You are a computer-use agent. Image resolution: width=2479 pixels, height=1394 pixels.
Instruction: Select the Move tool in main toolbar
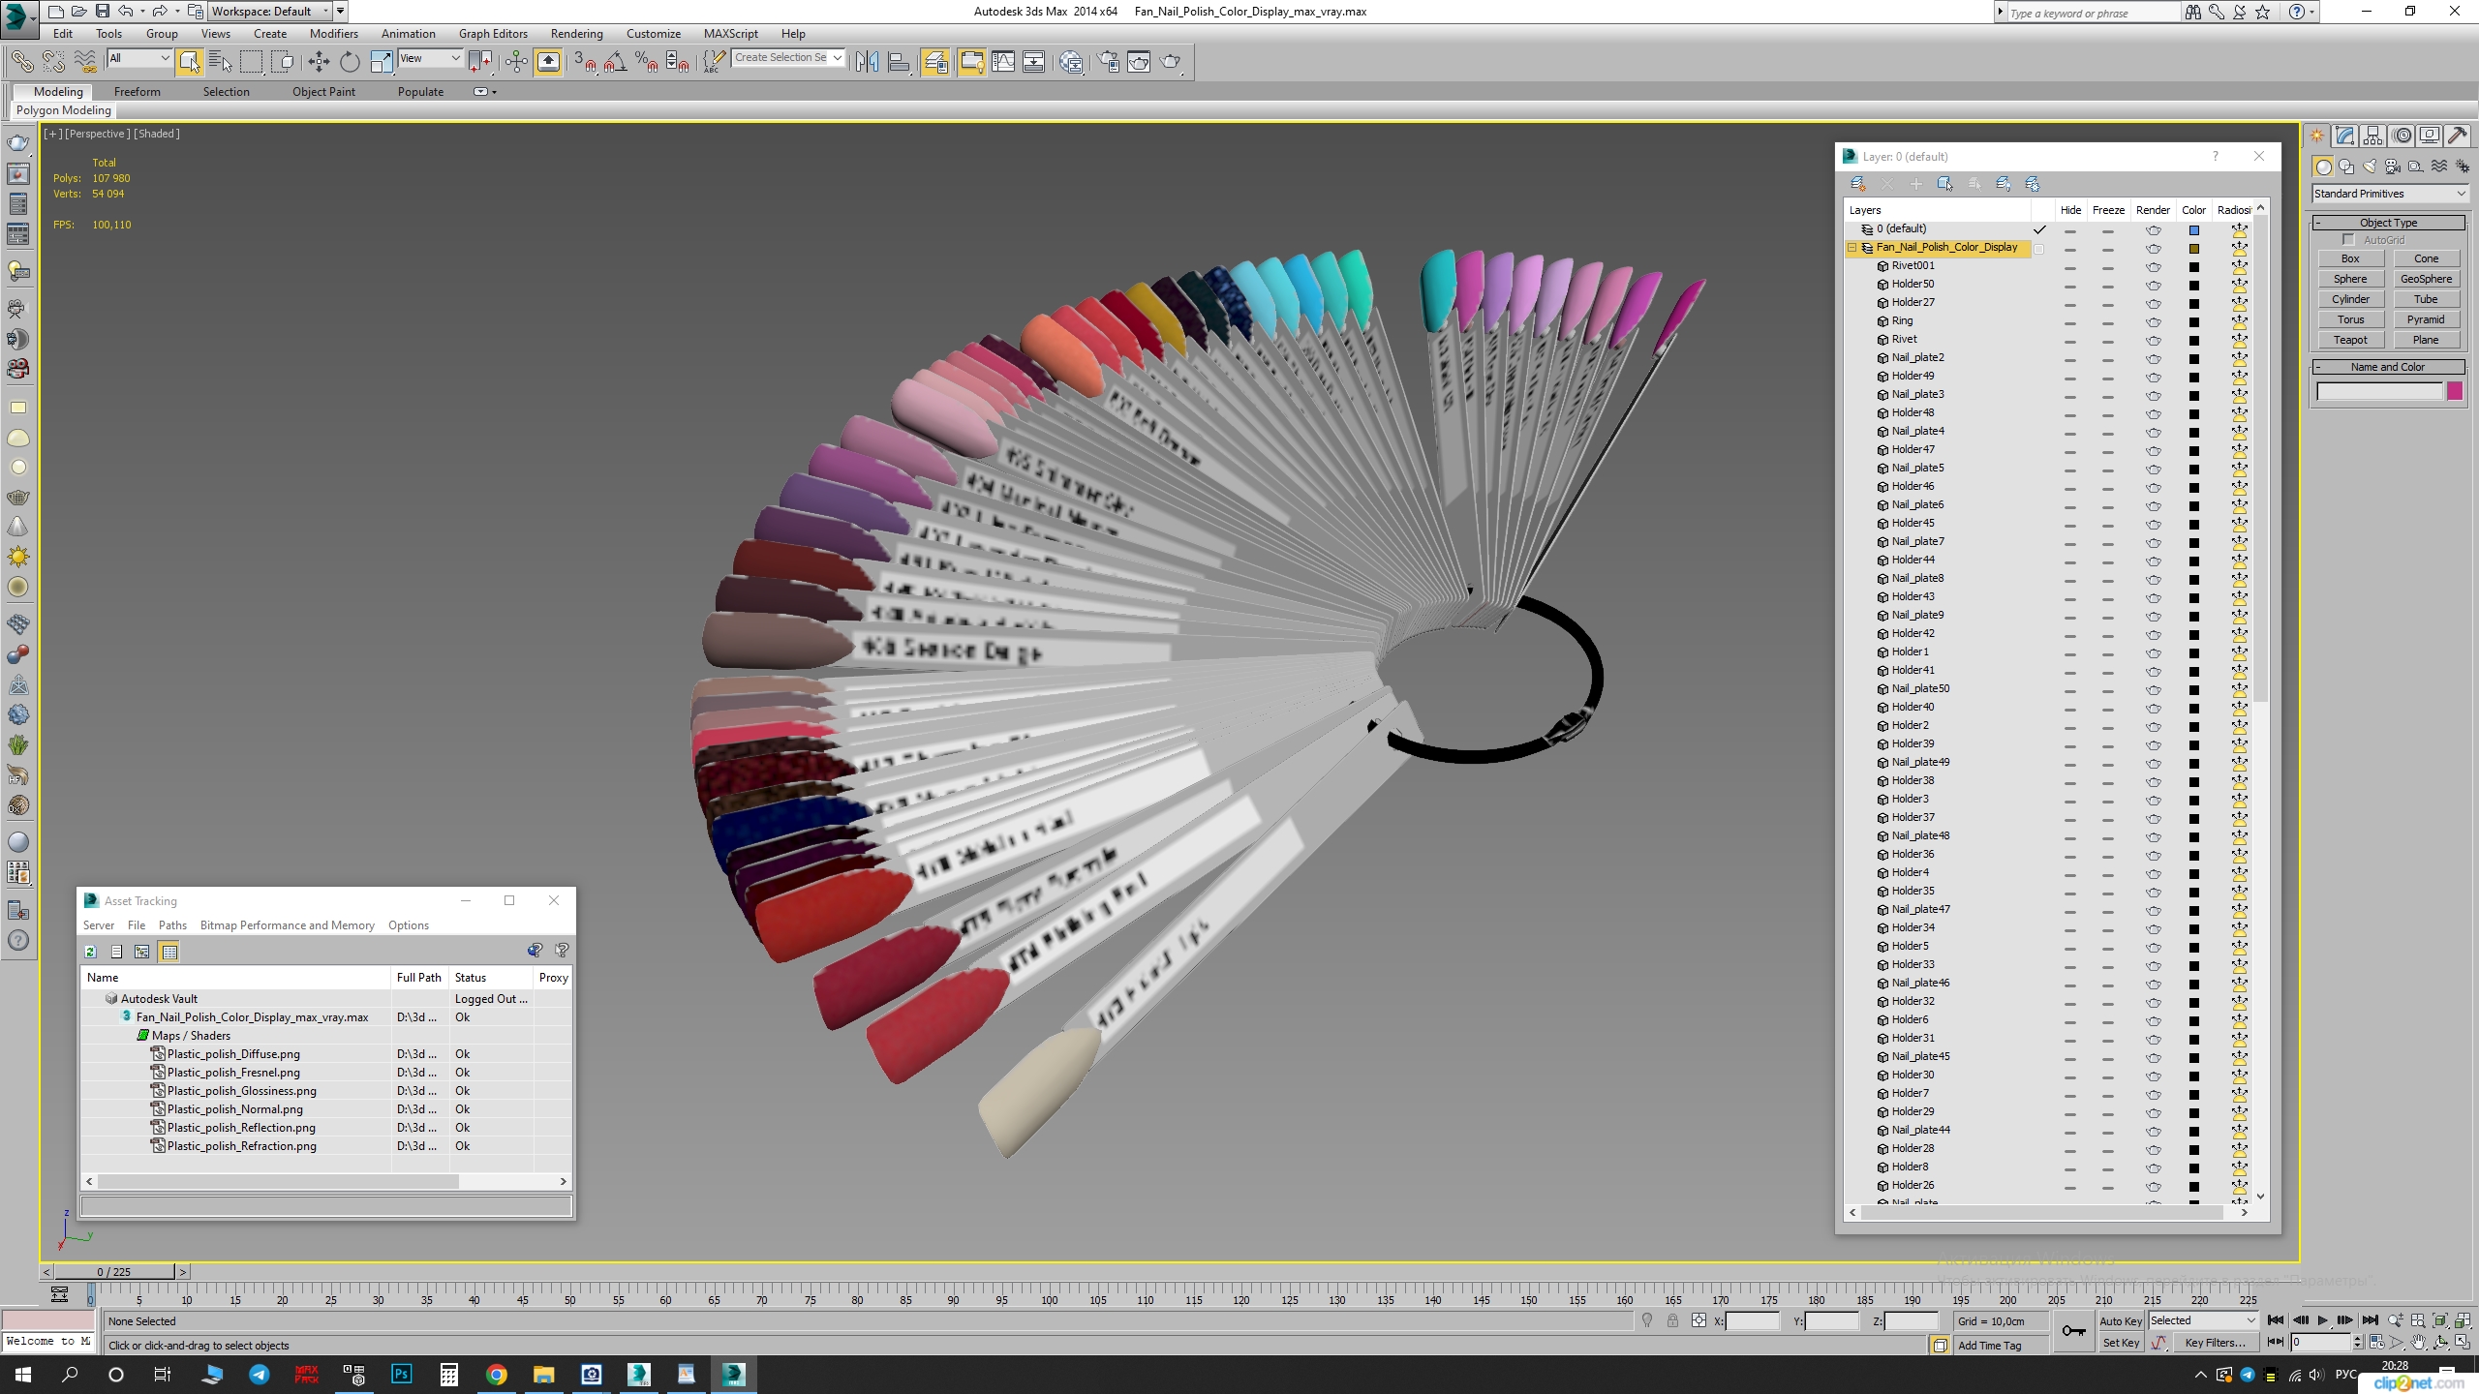click(319, 62)
